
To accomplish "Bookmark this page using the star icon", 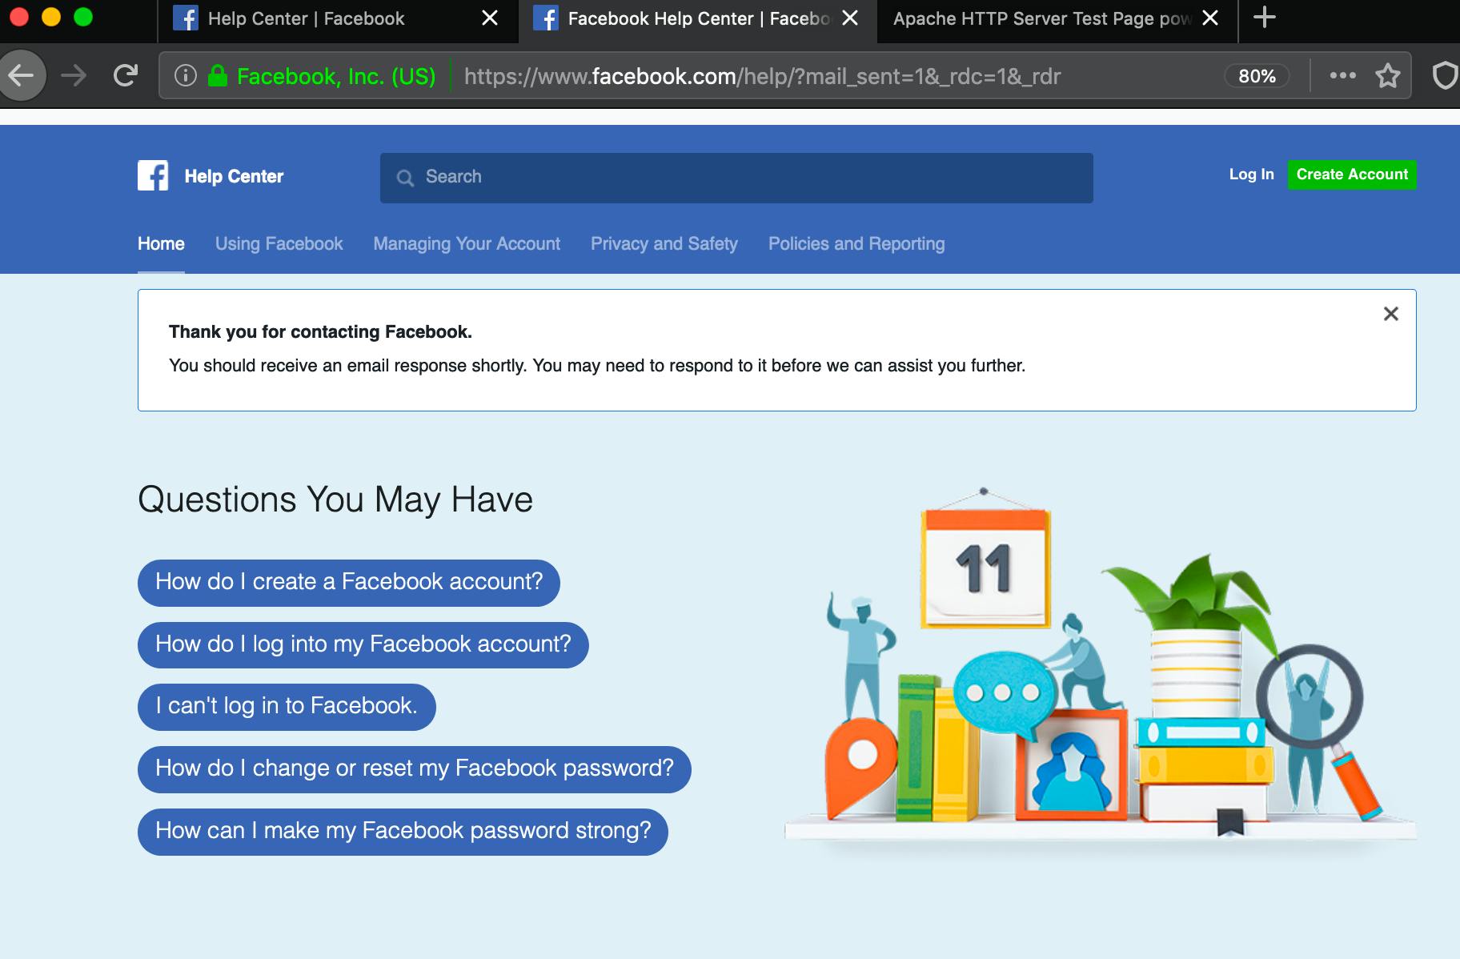I will [1387, 76].
